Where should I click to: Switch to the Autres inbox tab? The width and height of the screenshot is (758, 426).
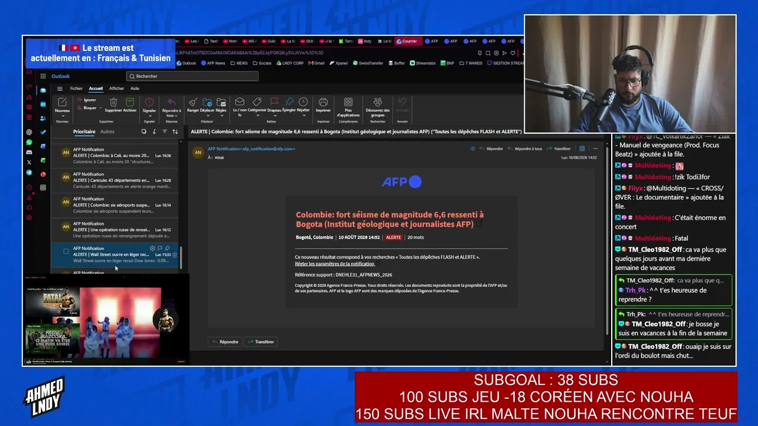107,131
